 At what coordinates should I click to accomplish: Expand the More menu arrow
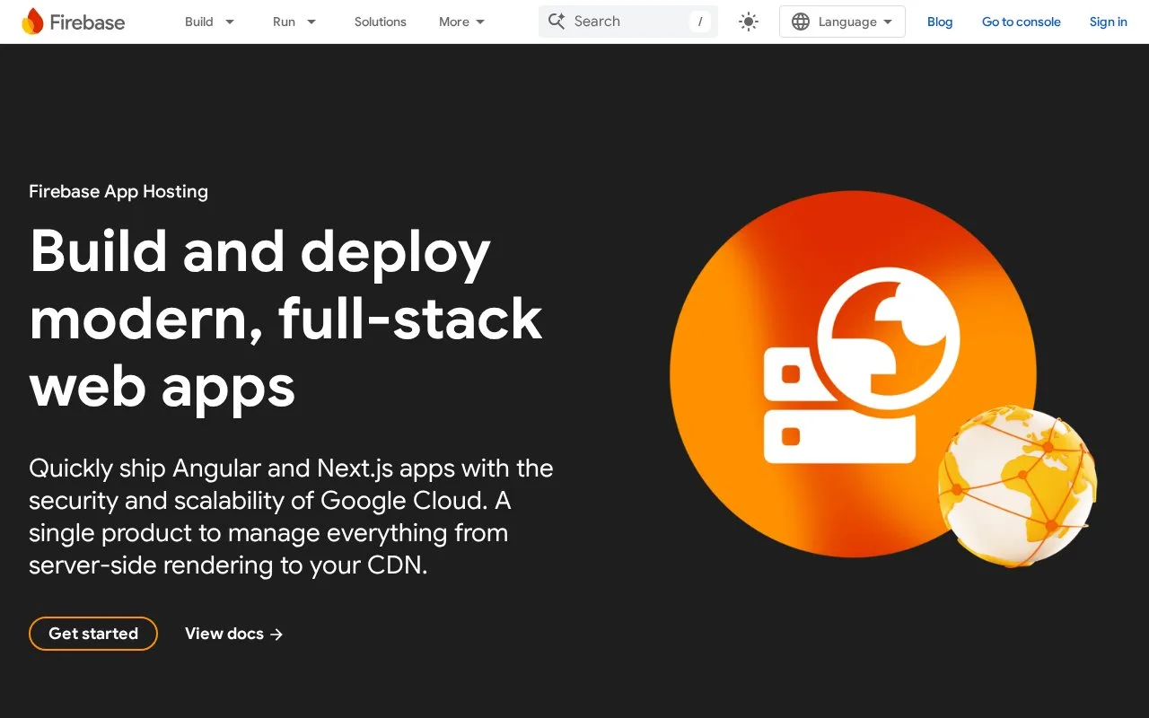(480, 22)
